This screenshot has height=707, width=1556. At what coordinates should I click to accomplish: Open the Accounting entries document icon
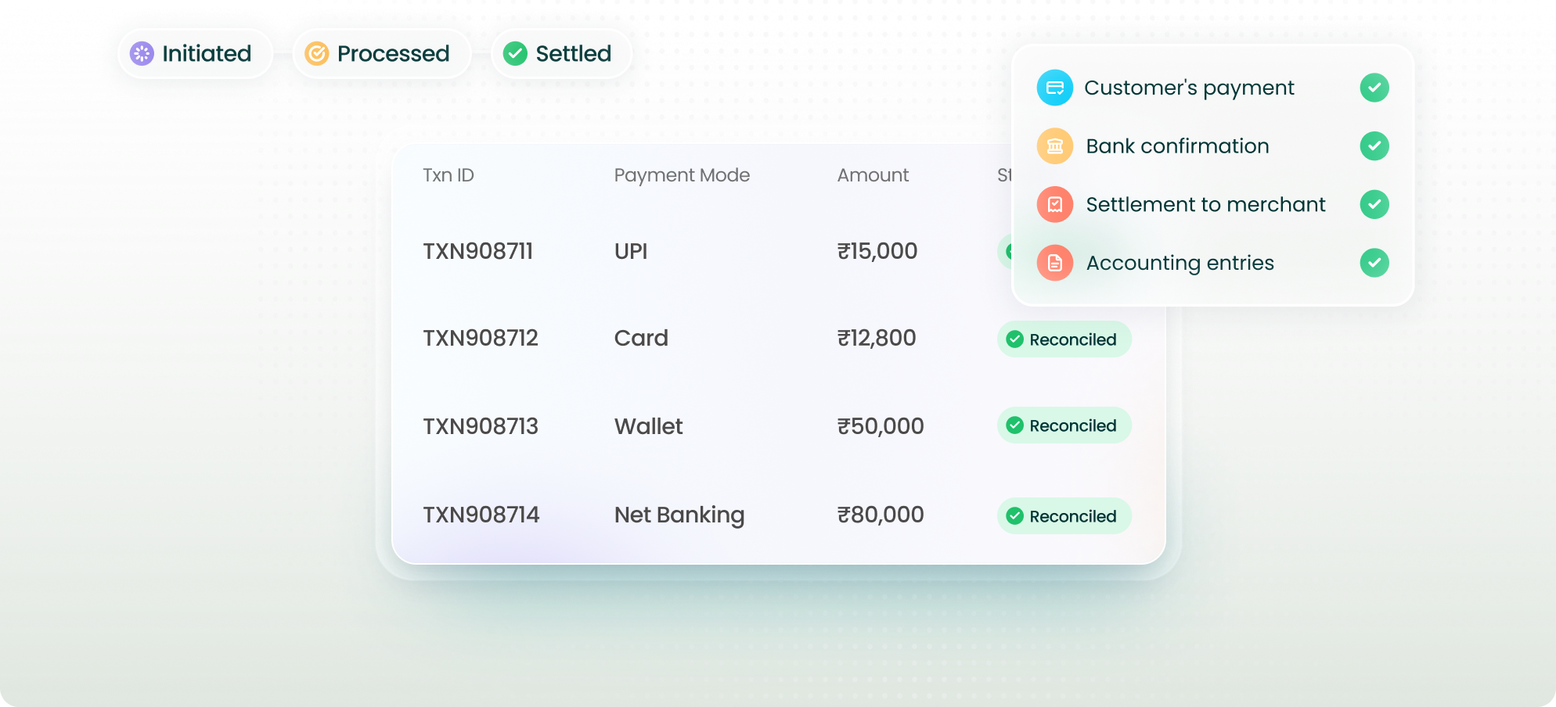coord(1054,263)
